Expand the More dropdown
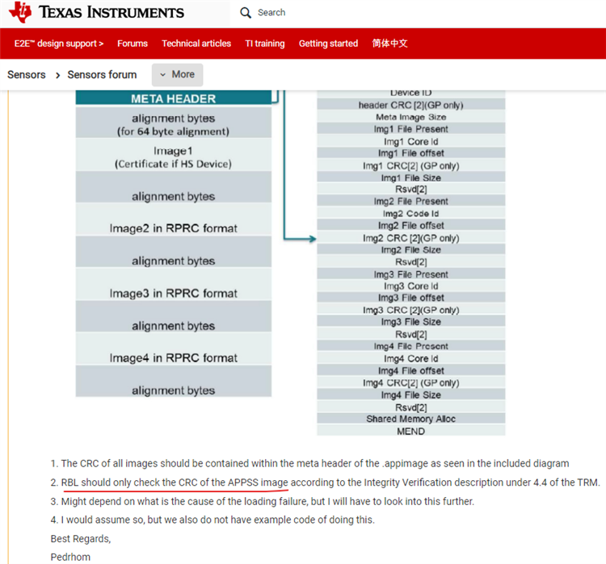Viewport: 606px width, 564px height. pos(178,74)
